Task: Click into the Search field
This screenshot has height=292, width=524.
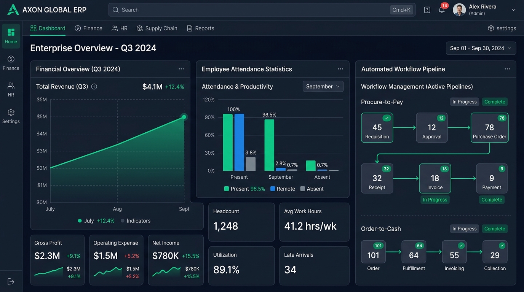Action: [x=262, y=10]
